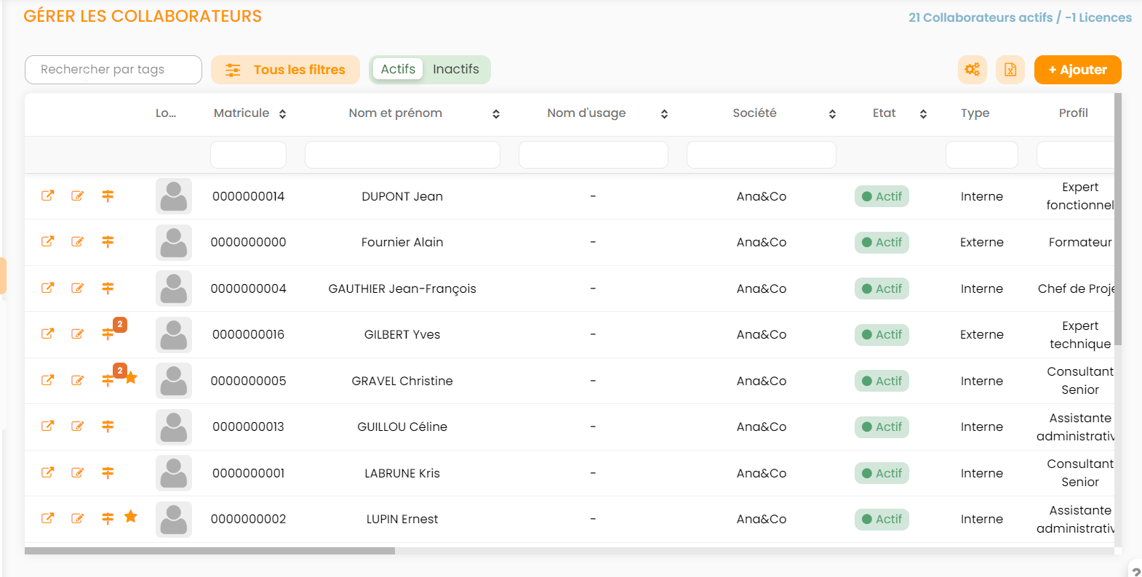Switch to the Inactifs collaborators view
This screenshot has height=577, width=1142.
tap(455, 69)
